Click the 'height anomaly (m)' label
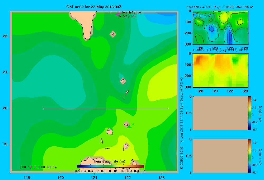The width and height of the screenshot is (264, 180). [x=110, y=161]
